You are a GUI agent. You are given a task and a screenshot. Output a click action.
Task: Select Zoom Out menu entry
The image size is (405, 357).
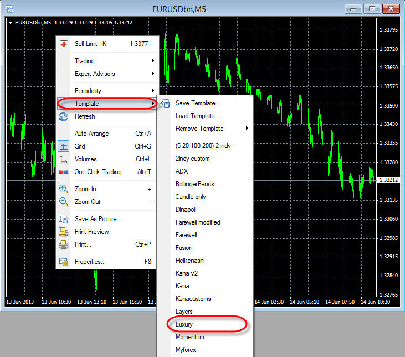pos(106,202)
